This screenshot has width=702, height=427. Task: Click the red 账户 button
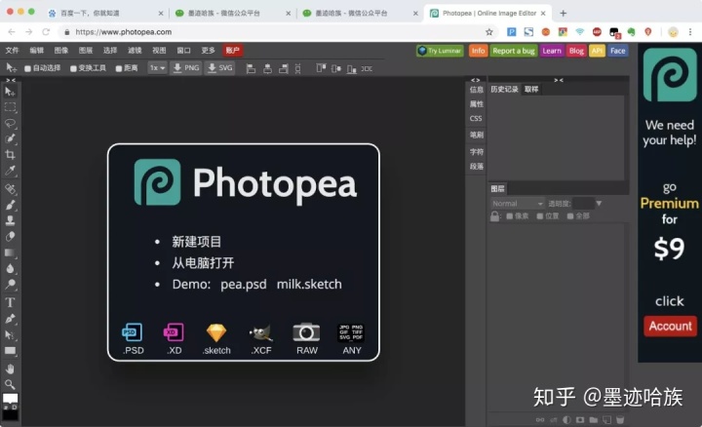(233, 50)
